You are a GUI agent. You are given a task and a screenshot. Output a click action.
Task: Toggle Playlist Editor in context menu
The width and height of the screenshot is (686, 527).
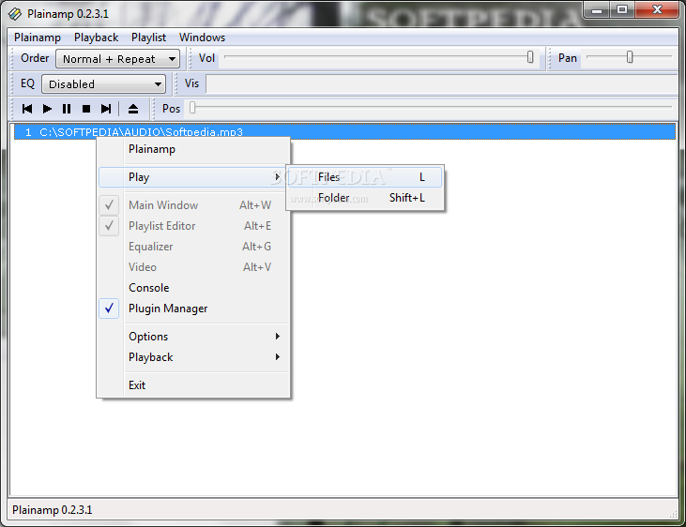coord(193,226)
